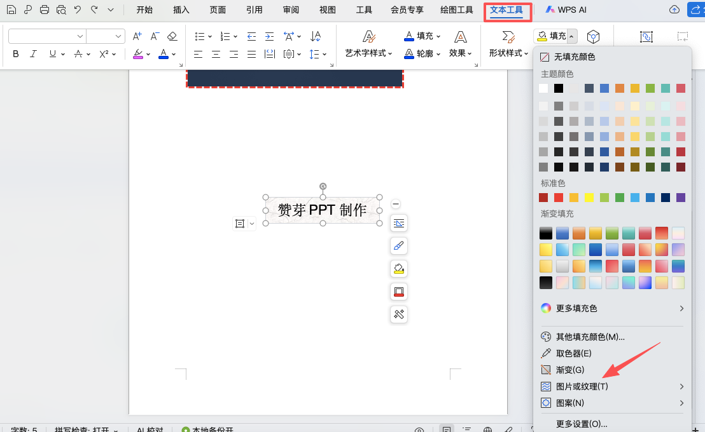Select the increase font size icon

click(137, 36)
